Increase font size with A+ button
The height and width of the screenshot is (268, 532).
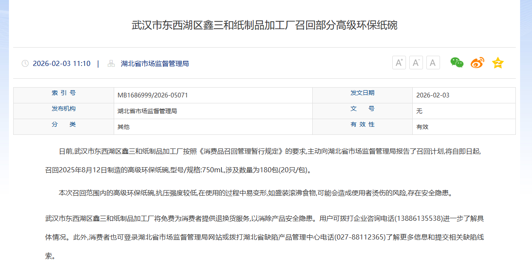tap(399, 63)
